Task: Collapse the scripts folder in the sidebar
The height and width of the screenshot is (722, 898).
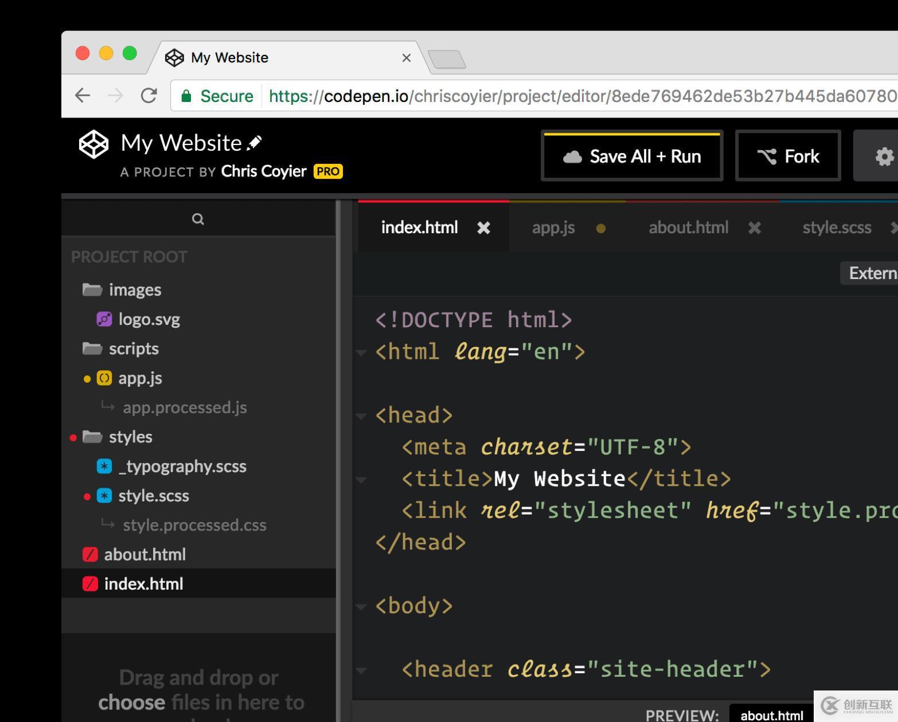Action: click(x=92, y=349)
